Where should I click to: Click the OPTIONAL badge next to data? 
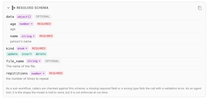pos(43,16)
